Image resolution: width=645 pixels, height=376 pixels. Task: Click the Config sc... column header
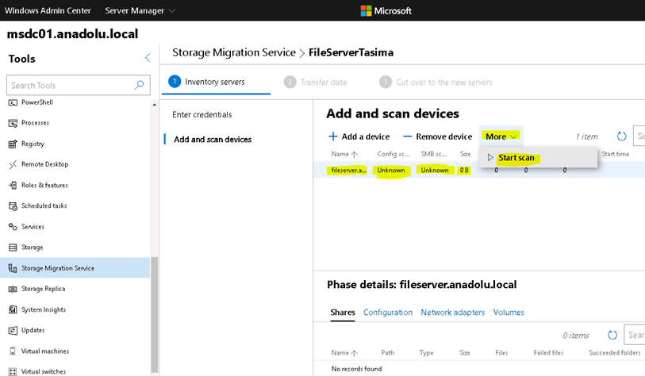click(x=394, y=154)
